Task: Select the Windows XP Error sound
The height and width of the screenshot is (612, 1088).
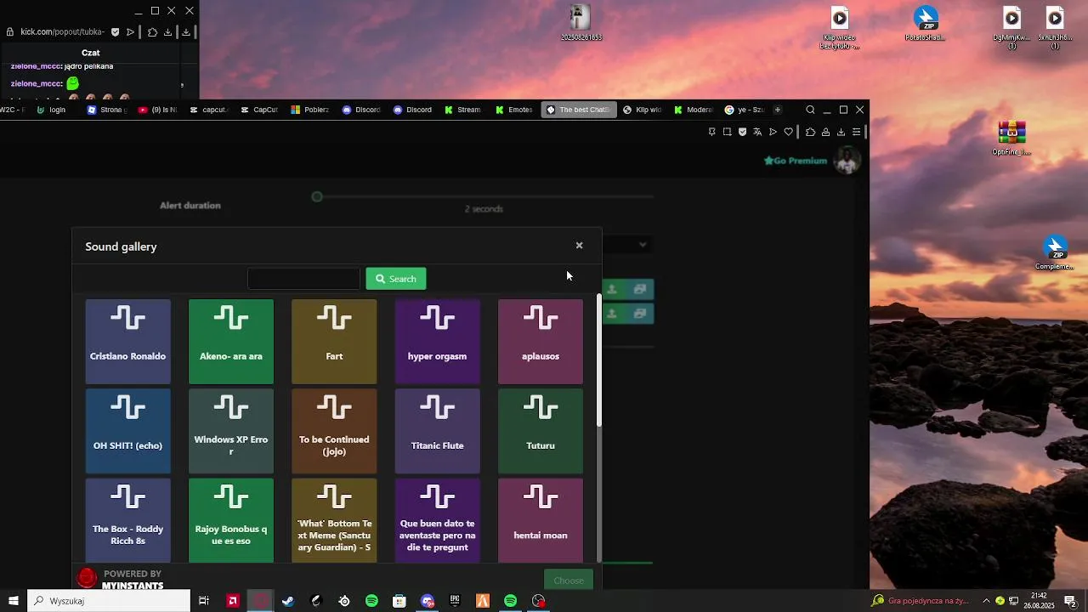Action: point(231,431)
